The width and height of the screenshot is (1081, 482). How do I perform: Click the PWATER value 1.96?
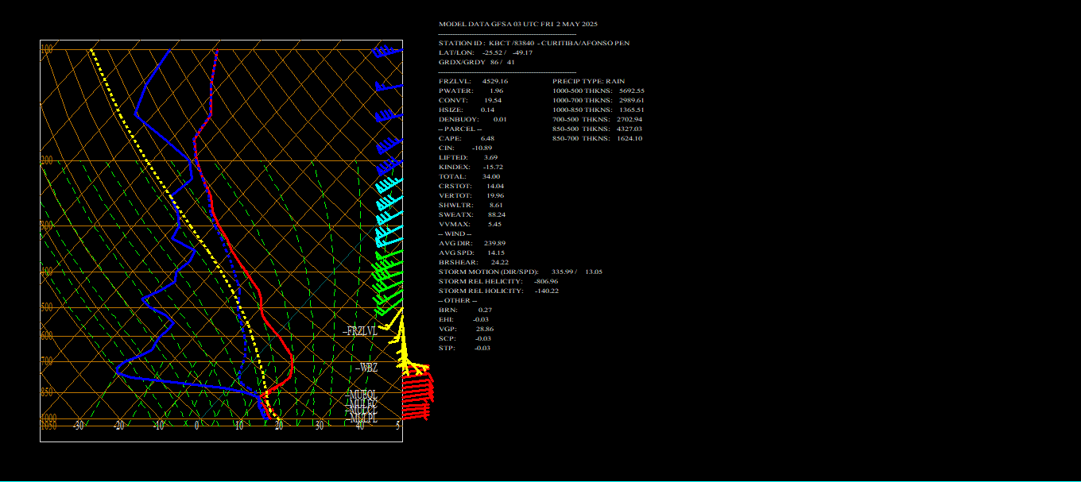pyautogui.click(x=497, y=91)
